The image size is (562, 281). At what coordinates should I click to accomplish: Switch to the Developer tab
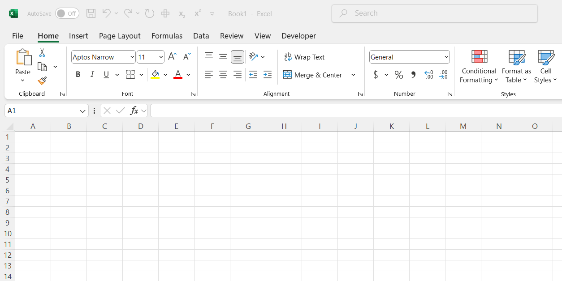pos(298,36)
